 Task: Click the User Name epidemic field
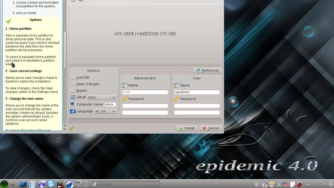[x=197, y=92]
